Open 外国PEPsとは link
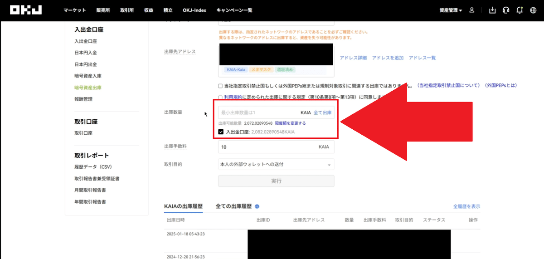The image size is (544, 259). pyautogui.click(x=500, y=85)
